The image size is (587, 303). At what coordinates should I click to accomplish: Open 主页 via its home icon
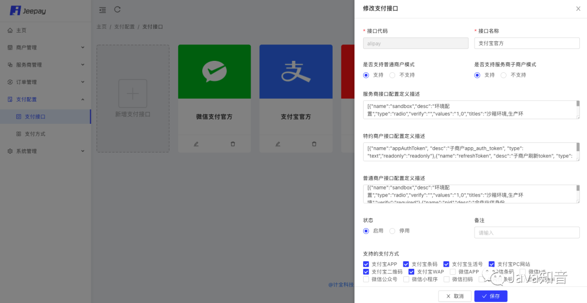(x=10, y=30)
